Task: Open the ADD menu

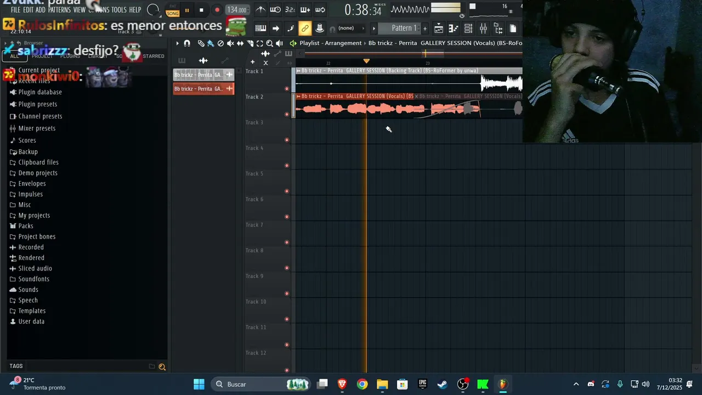Action: point(41,10)
